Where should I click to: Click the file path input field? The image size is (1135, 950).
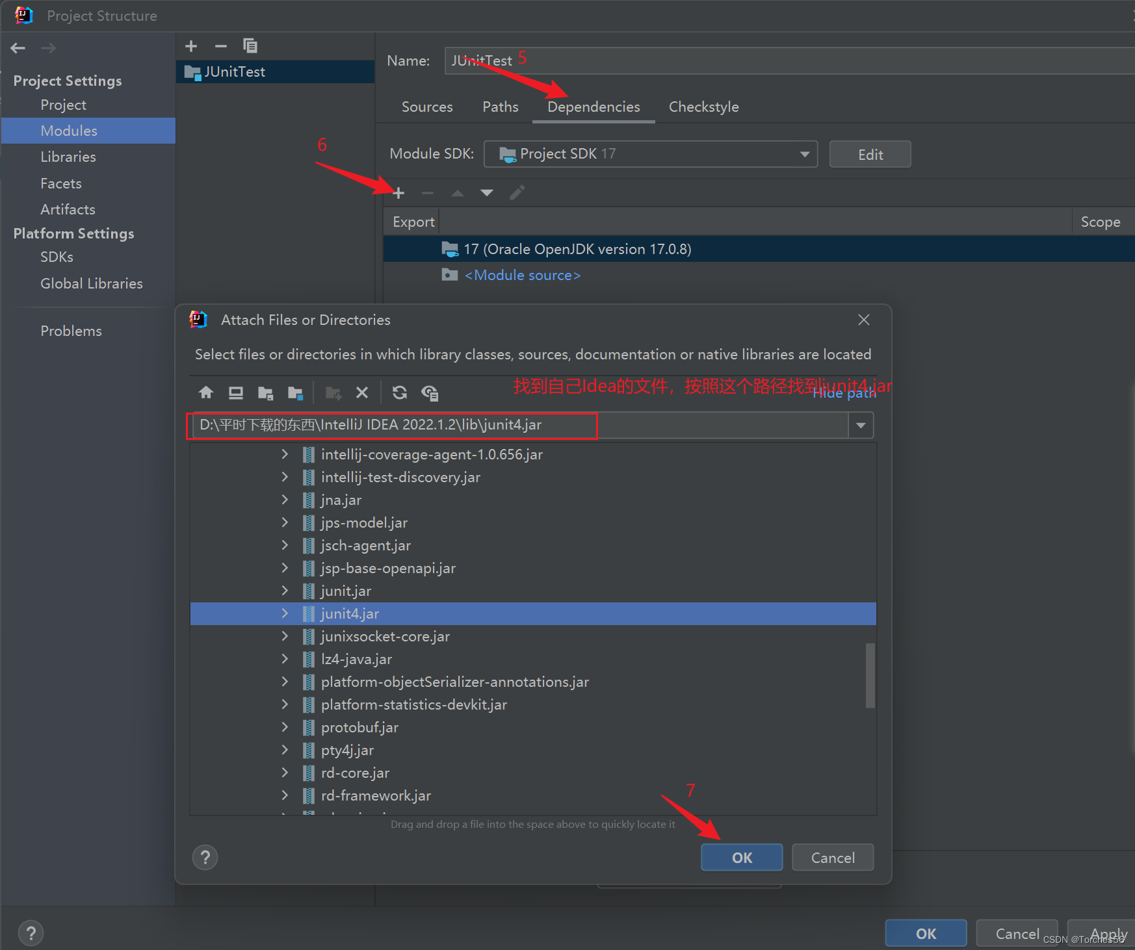[x=520, y=426]
